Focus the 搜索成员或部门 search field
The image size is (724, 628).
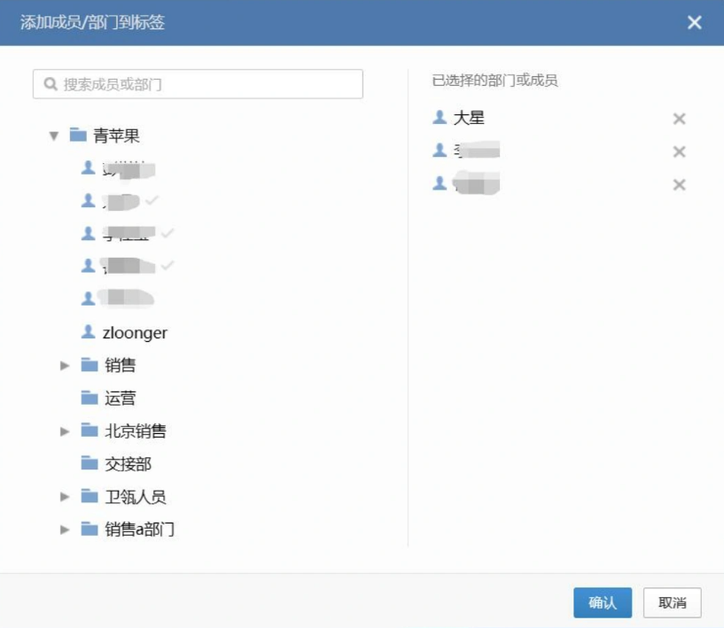[x=198, y=84]
